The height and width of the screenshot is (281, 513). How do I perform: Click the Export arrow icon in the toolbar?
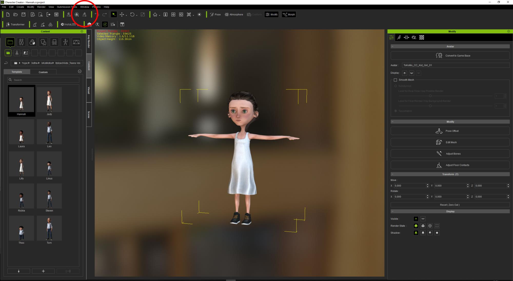pos(48,15)
